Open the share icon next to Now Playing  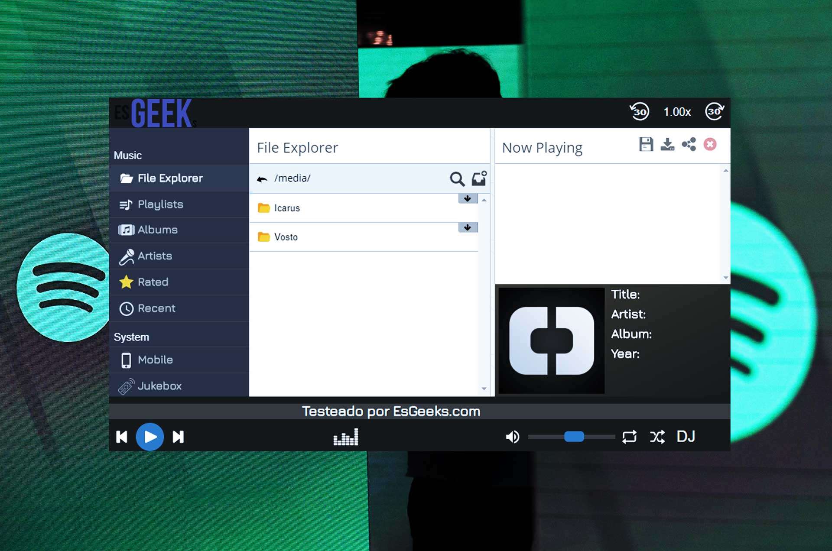point(689,145)
